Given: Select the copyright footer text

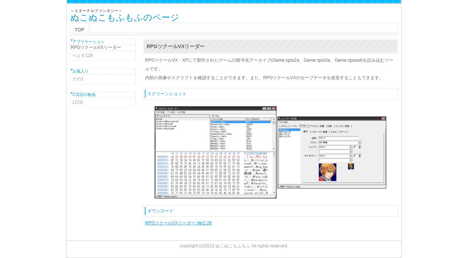Looking at the screenshot, I should pyautogui.click(x=234, y=246).
